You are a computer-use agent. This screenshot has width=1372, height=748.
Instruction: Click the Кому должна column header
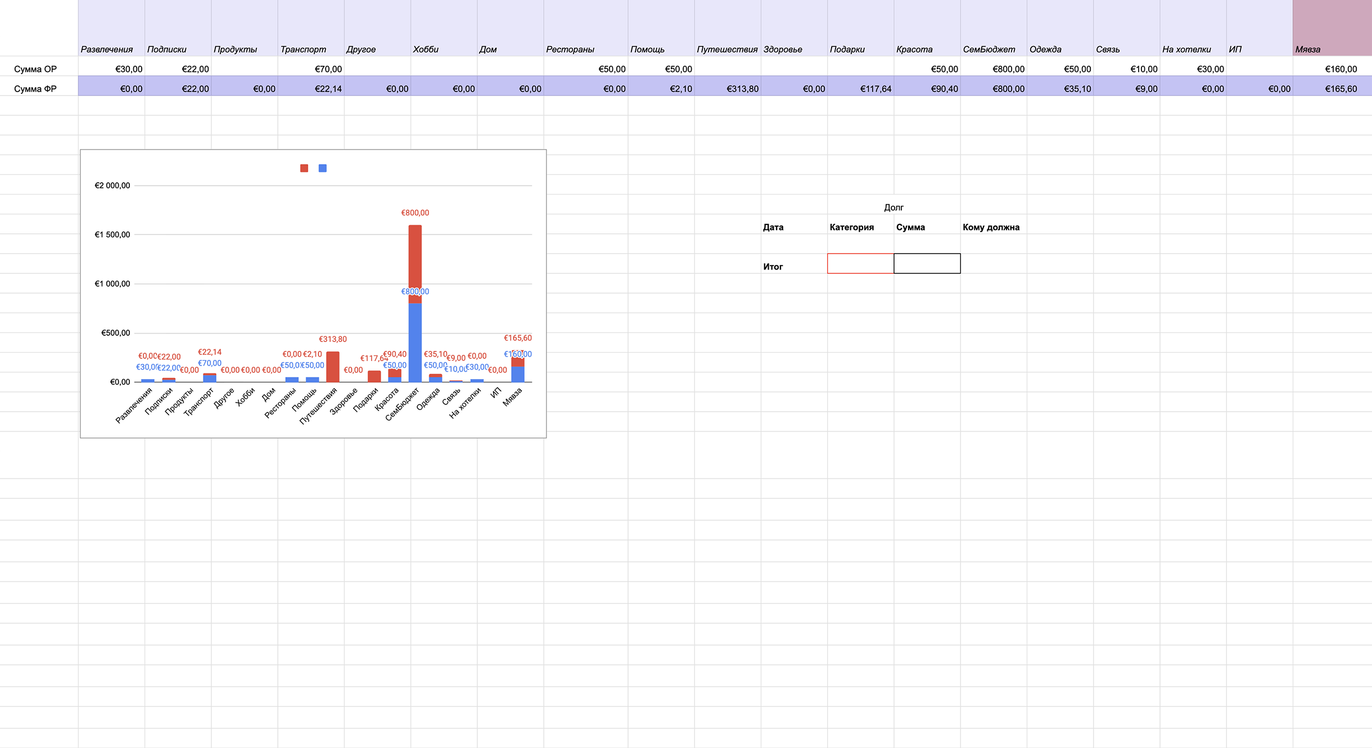click(x=991, y=227)
